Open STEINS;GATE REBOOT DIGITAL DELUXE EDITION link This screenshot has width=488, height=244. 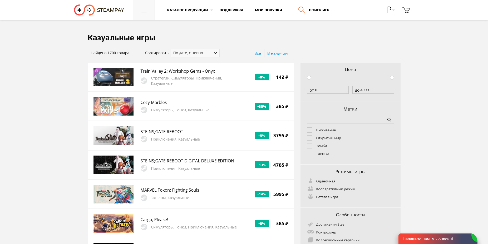(x=187, y=161)
